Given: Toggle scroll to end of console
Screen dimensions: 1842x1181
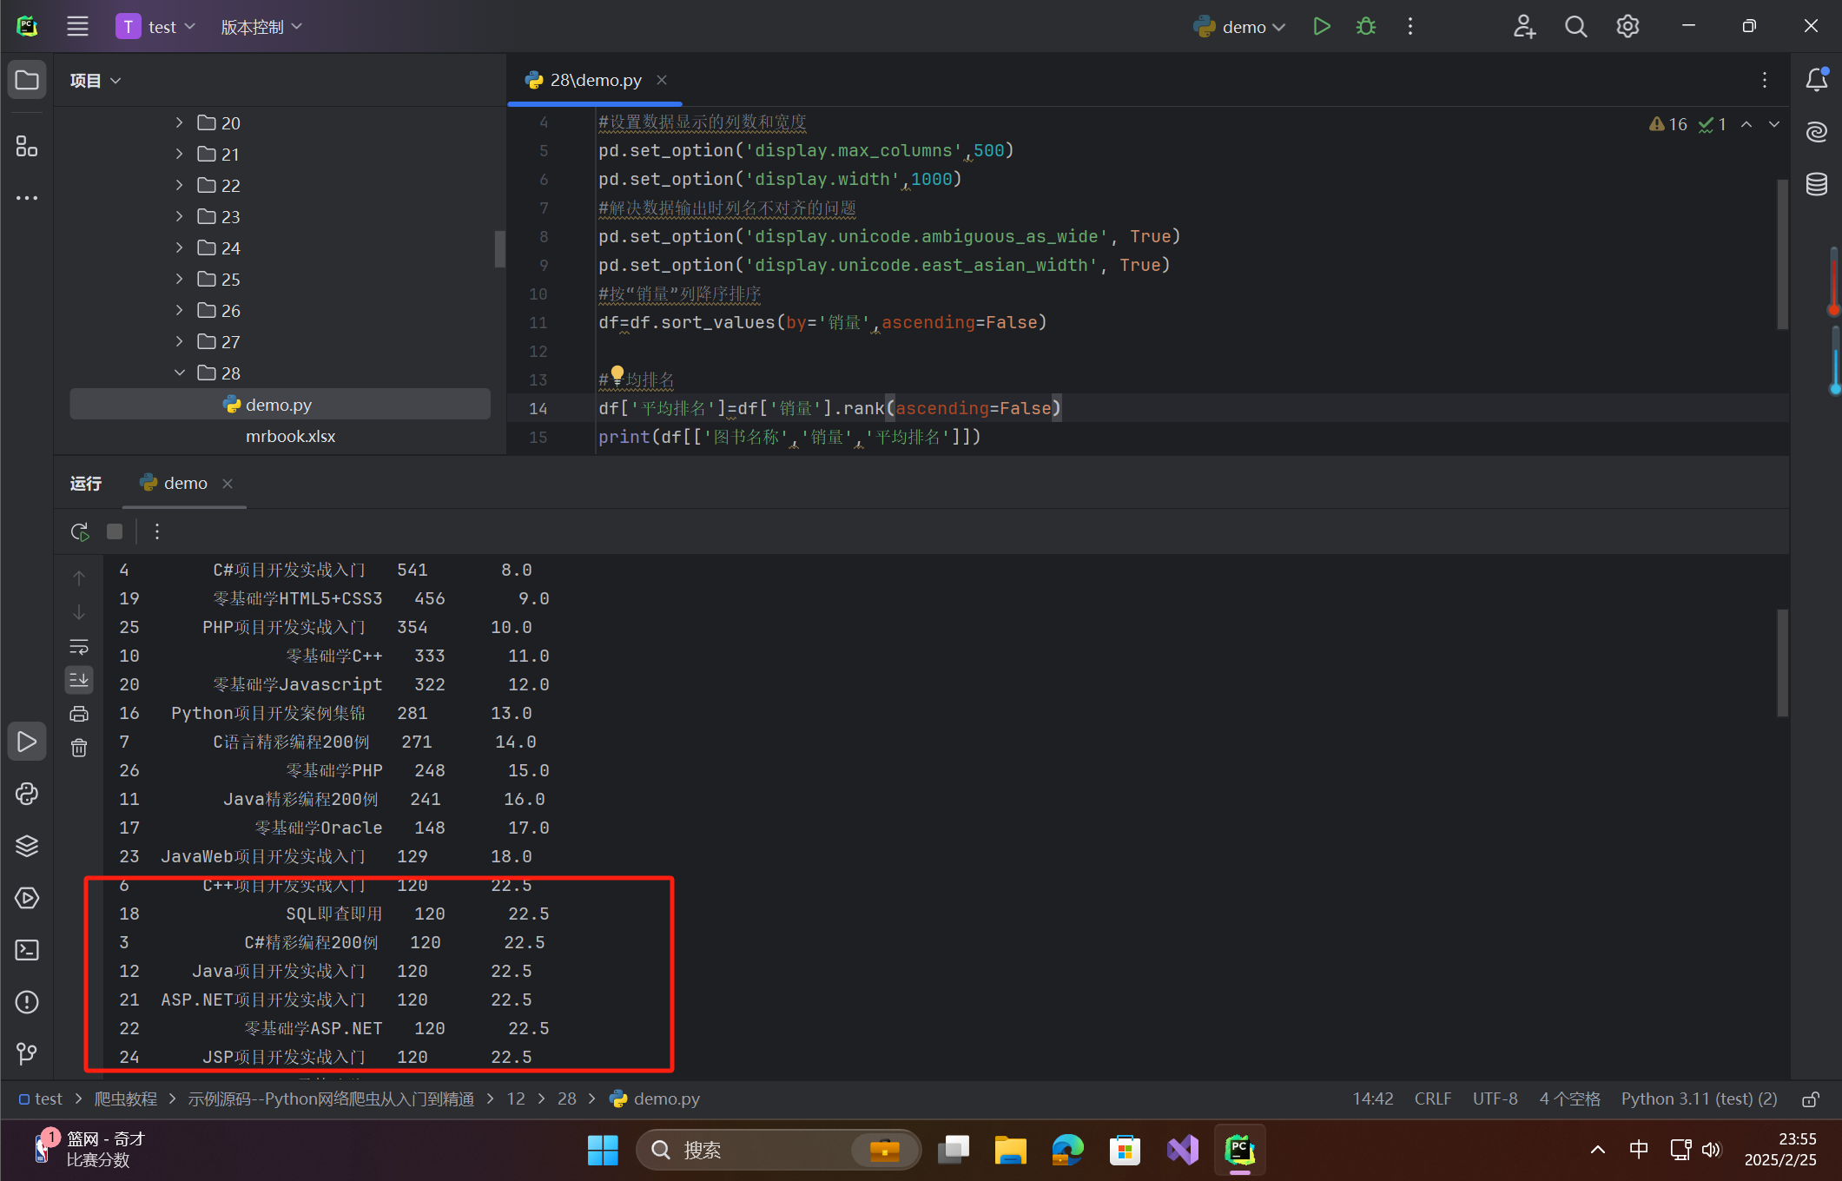Looking at the screenshot, I should point(79,680).
